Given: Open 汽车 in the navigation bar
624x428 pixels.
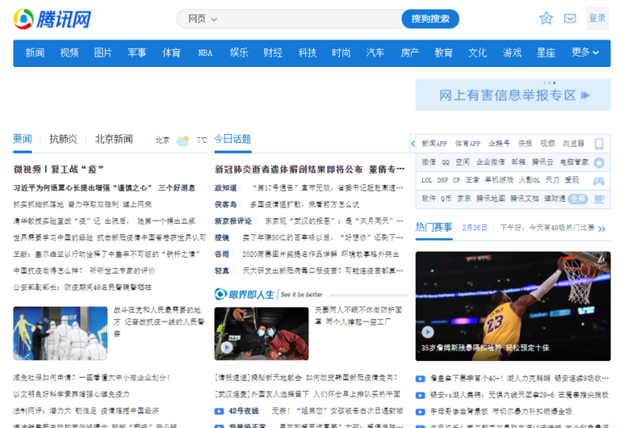Looking at the screenshot, I should coord(375,53).
